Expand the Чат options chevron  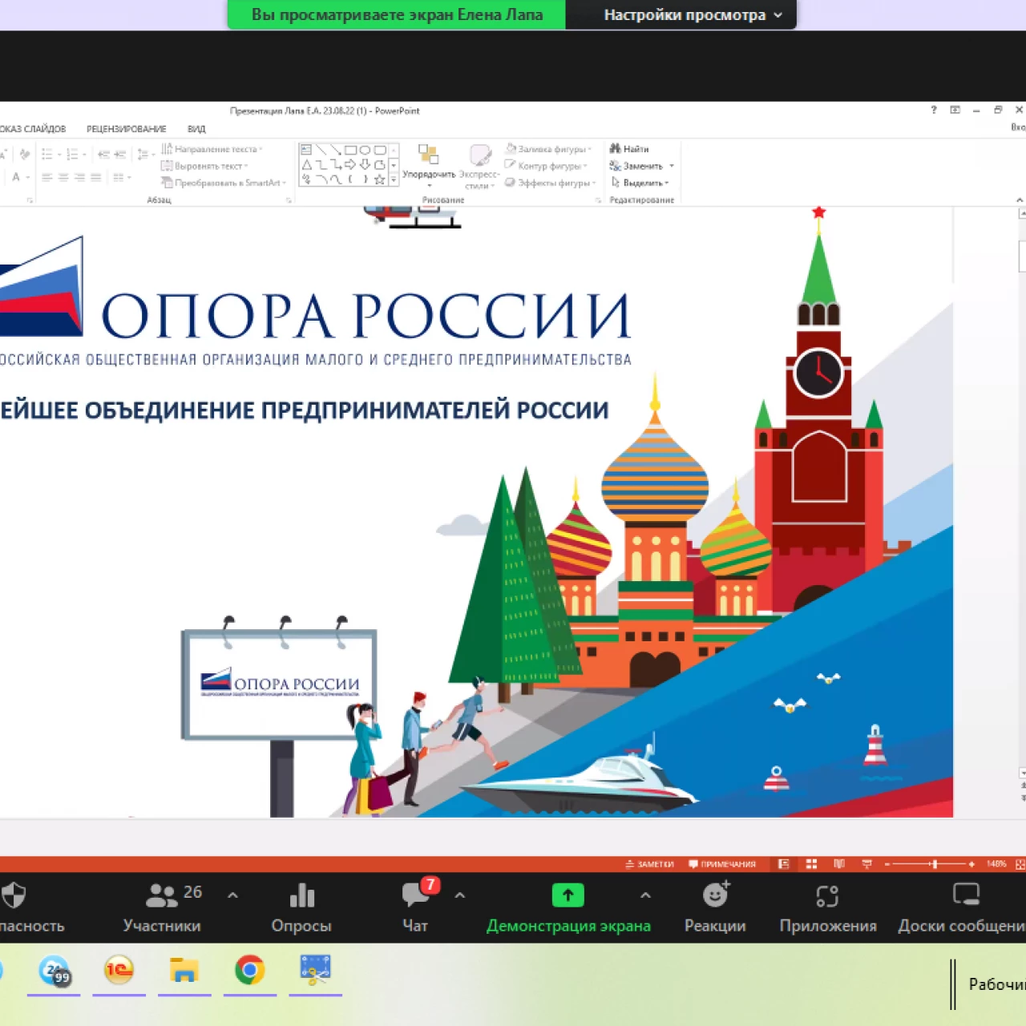460,895
